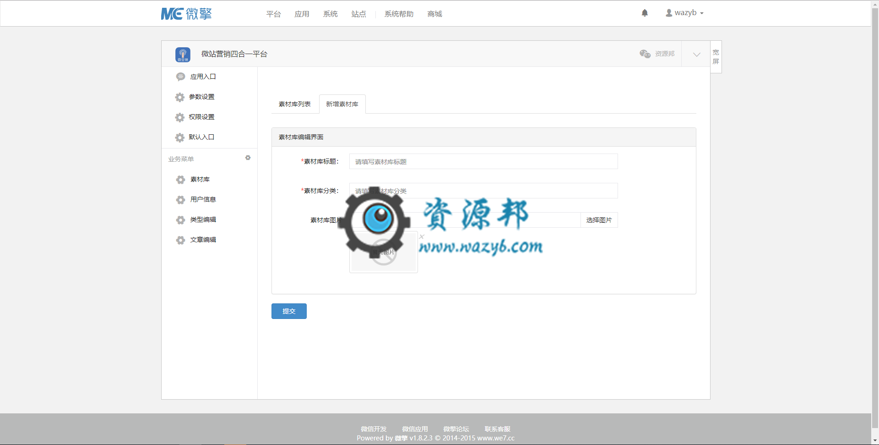Open the 站点 menu

(358, 14)
